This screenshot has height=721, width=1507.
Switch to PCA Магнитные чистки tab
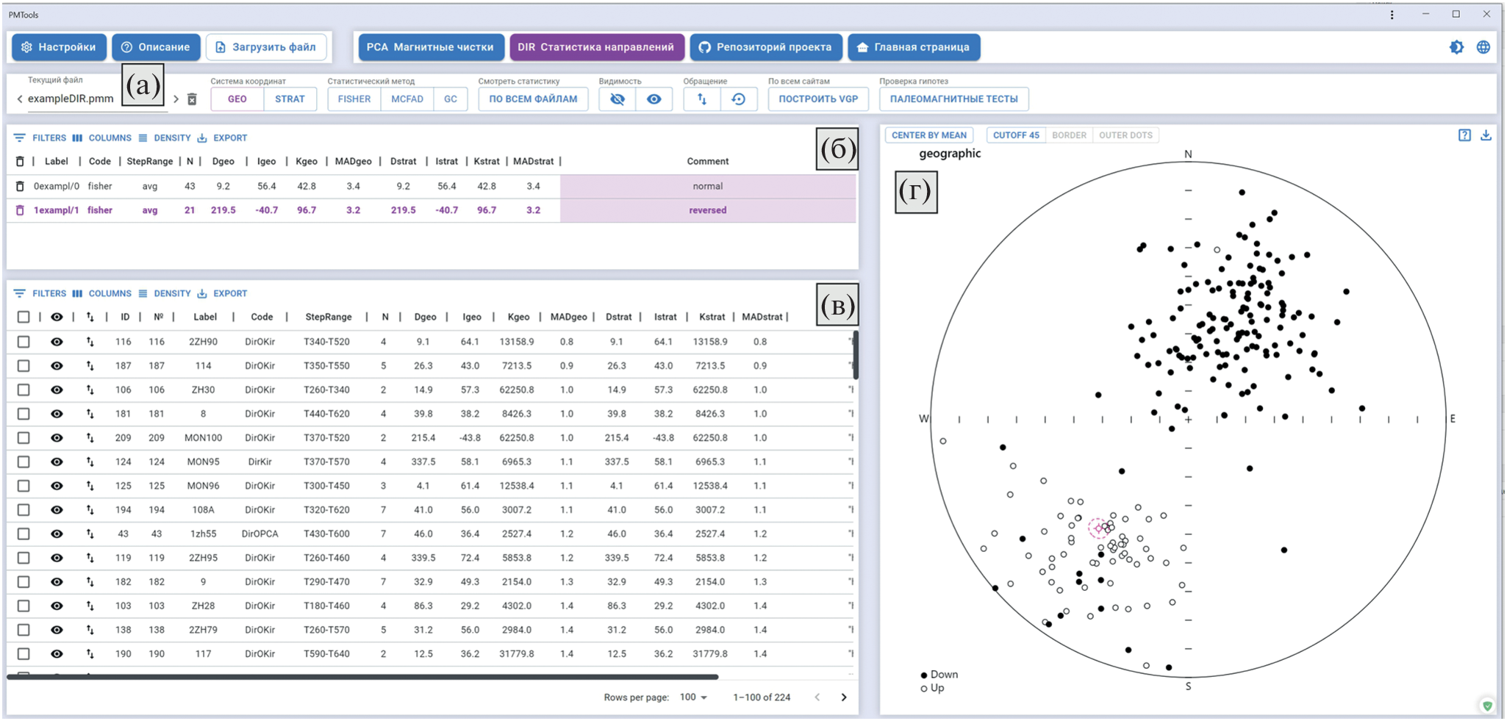pos(431,47)
